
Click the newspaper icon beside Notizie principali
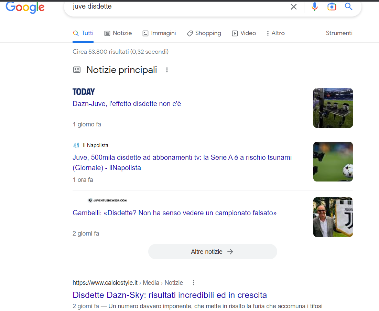[77, 70]
